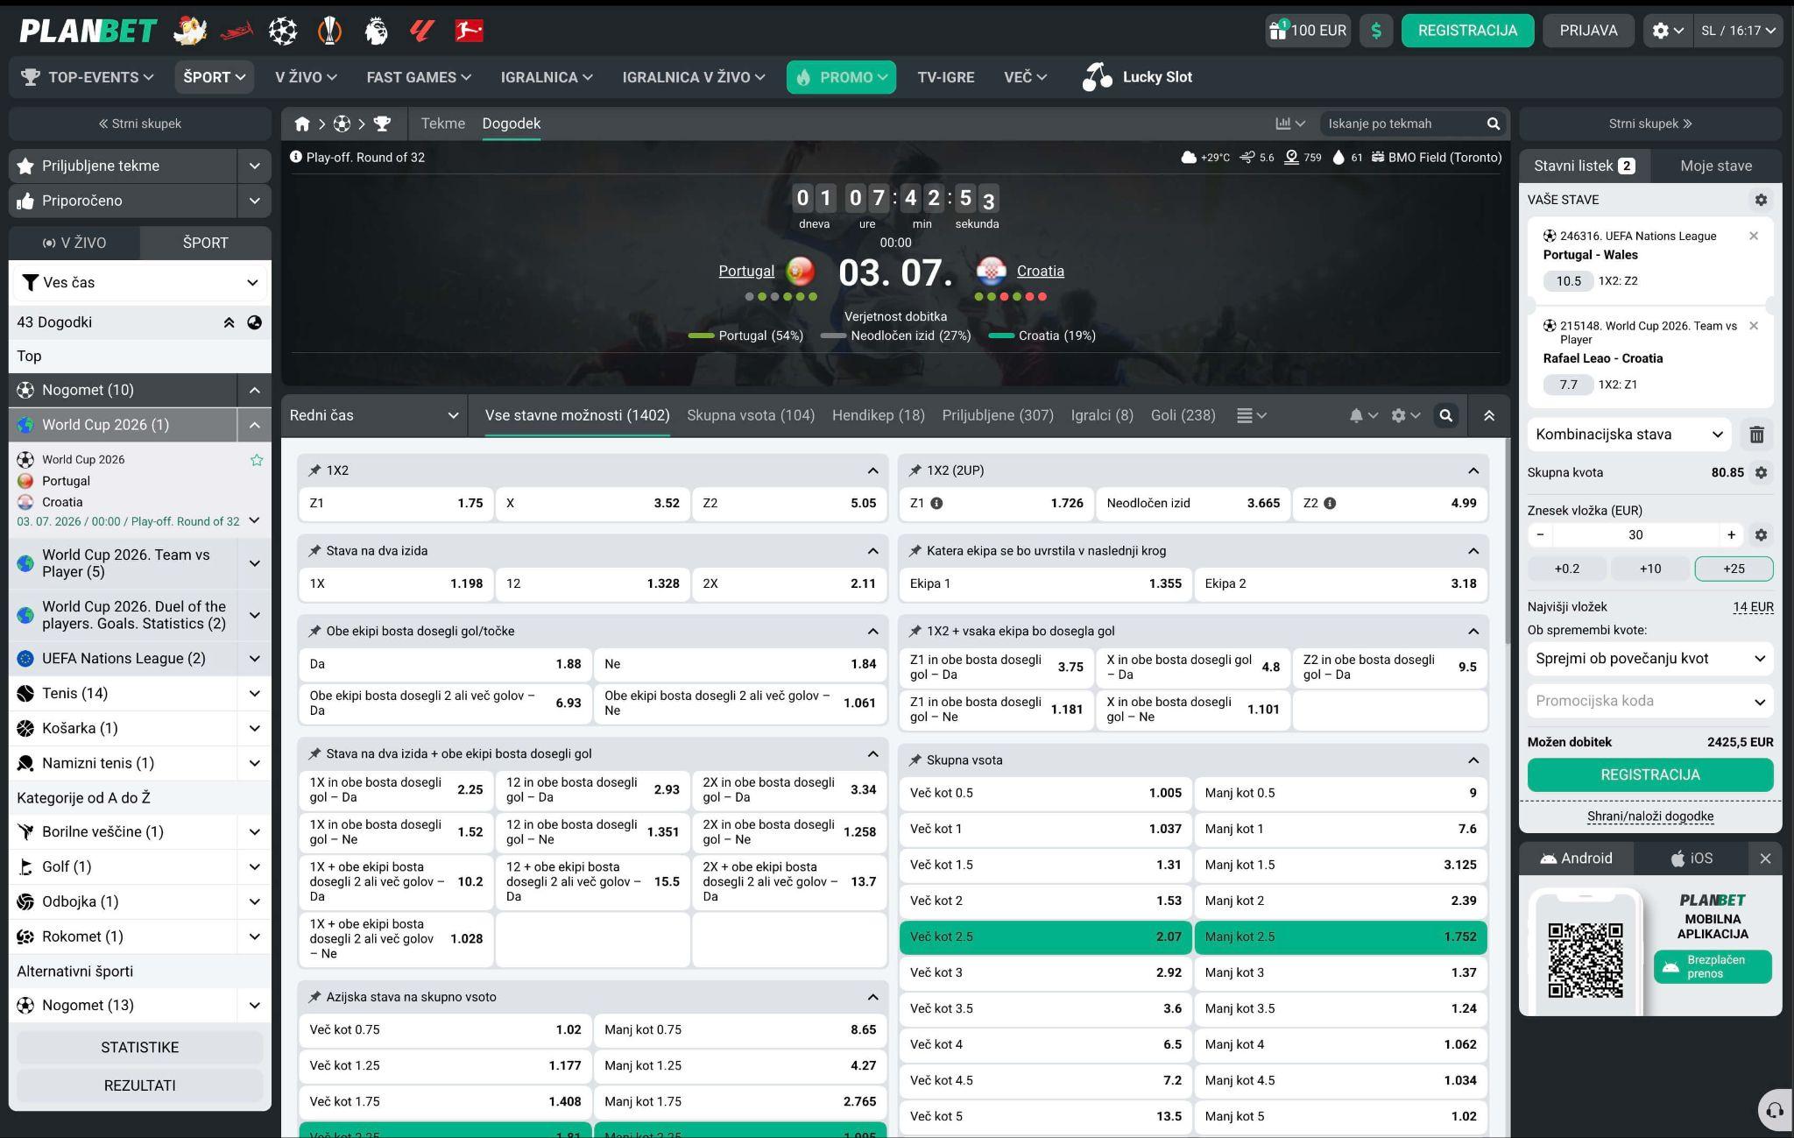This screenshot has width=1794, height=1138.
Task: Open the ŠPORT main menu
Action: [x=214, y=77]
